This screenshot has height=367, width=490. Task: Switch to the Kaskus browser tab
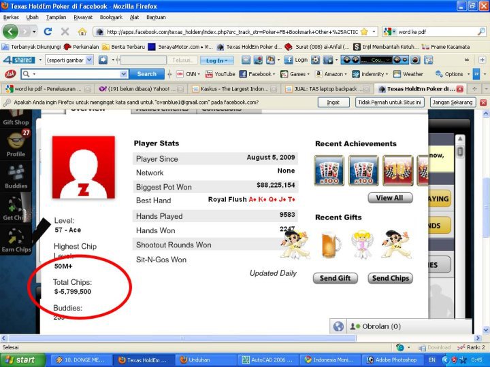(x=233, y=89)
